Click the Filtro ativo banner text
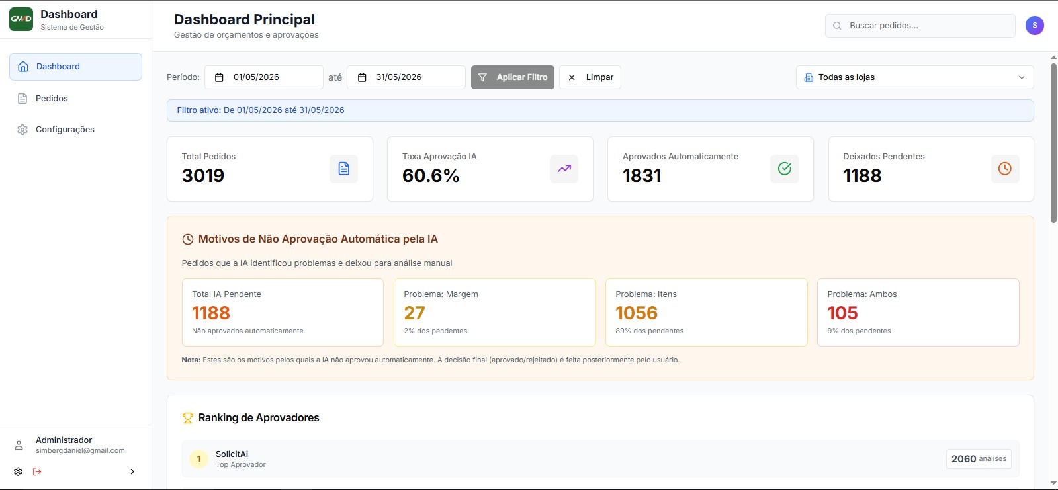This screenshot has width=1058, height=490. [x=261, y=110]
